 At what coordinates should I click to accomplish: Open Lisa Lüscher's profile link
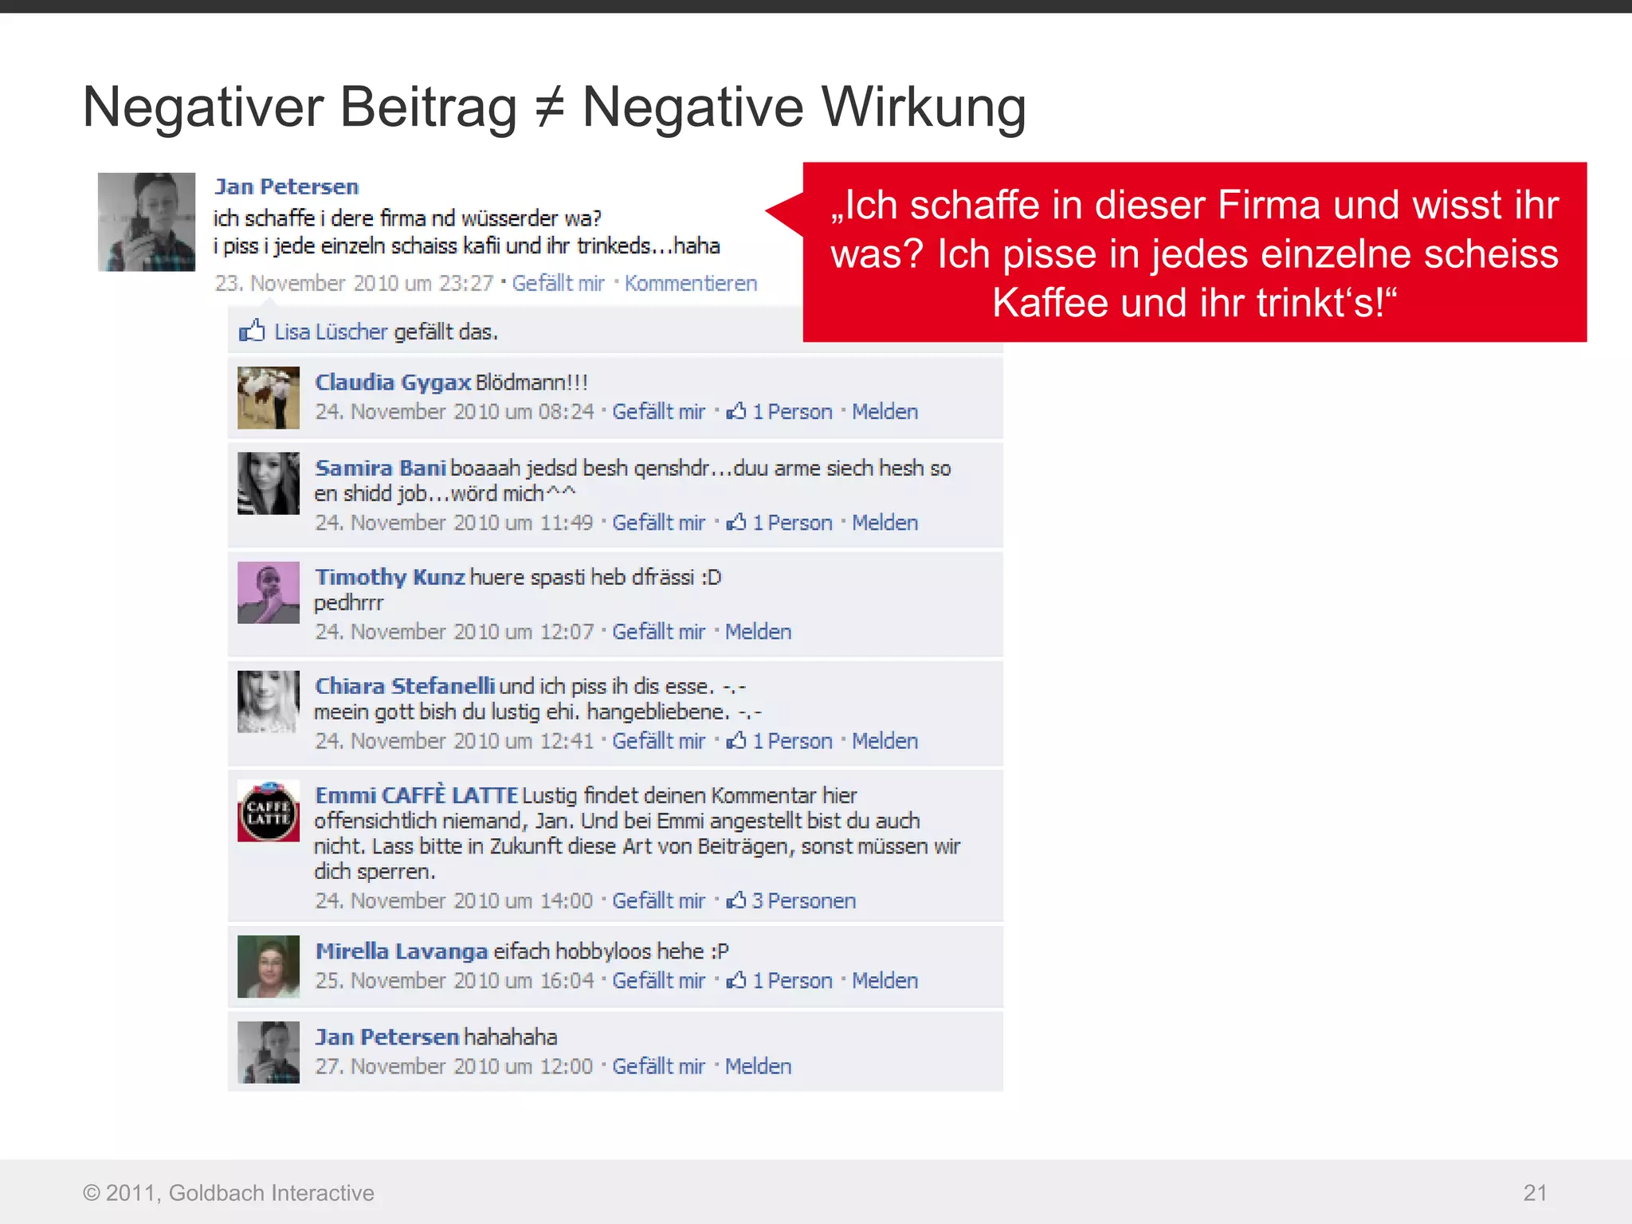click(331, 331)
